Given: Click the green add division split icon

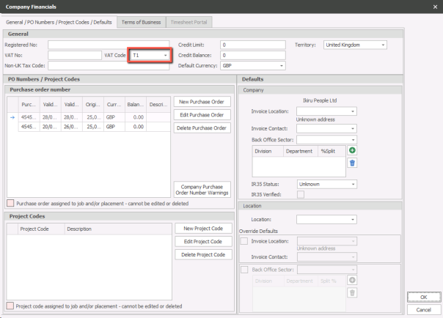Looking at the screenshot, I should tap(352, 150).
